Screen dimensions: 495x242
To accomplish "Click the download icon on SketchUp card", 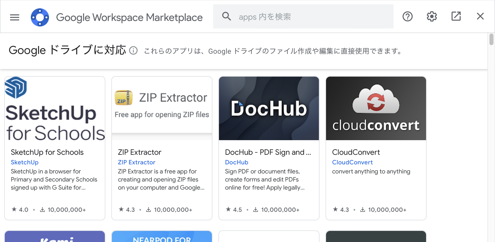I will coord(42,209).
